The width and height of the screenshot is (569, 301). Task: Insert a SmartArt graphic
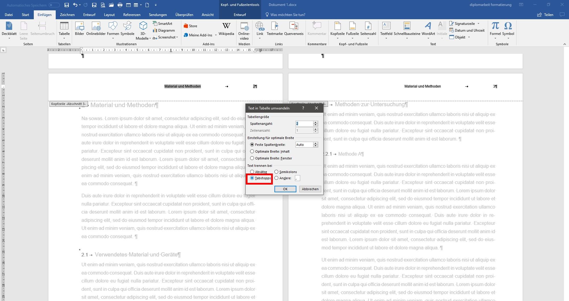162,24
